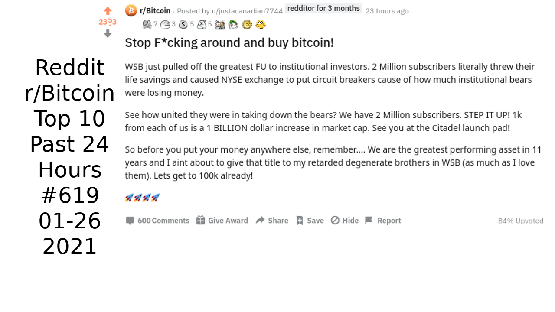Click the Give Award button
Image resolution: width=555 pixels, height=312 pixels.
coord(222,221)
